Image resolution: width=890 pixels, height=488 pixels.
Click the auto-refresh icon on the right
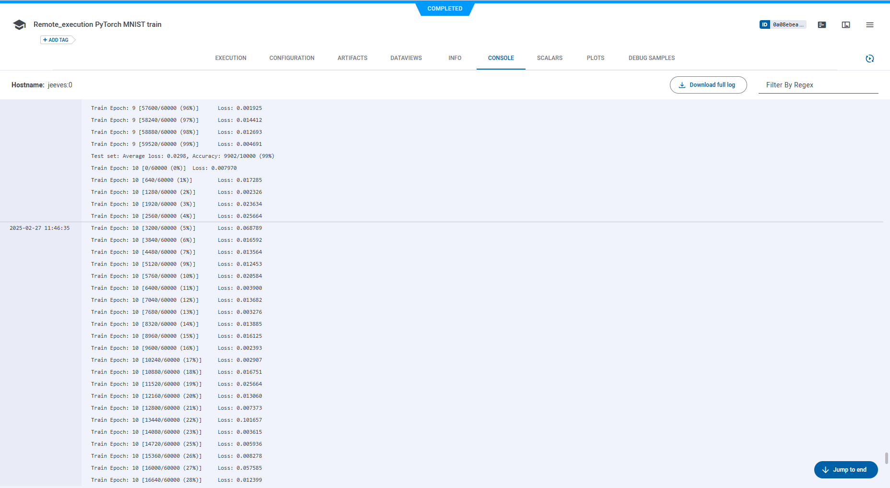pos(870,59)
